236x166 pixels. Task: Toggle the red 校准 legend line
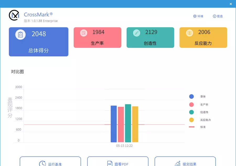192,127
